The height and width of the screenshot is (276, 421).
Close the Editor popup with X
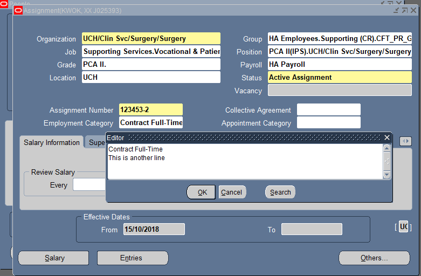(x=387, y=137)
